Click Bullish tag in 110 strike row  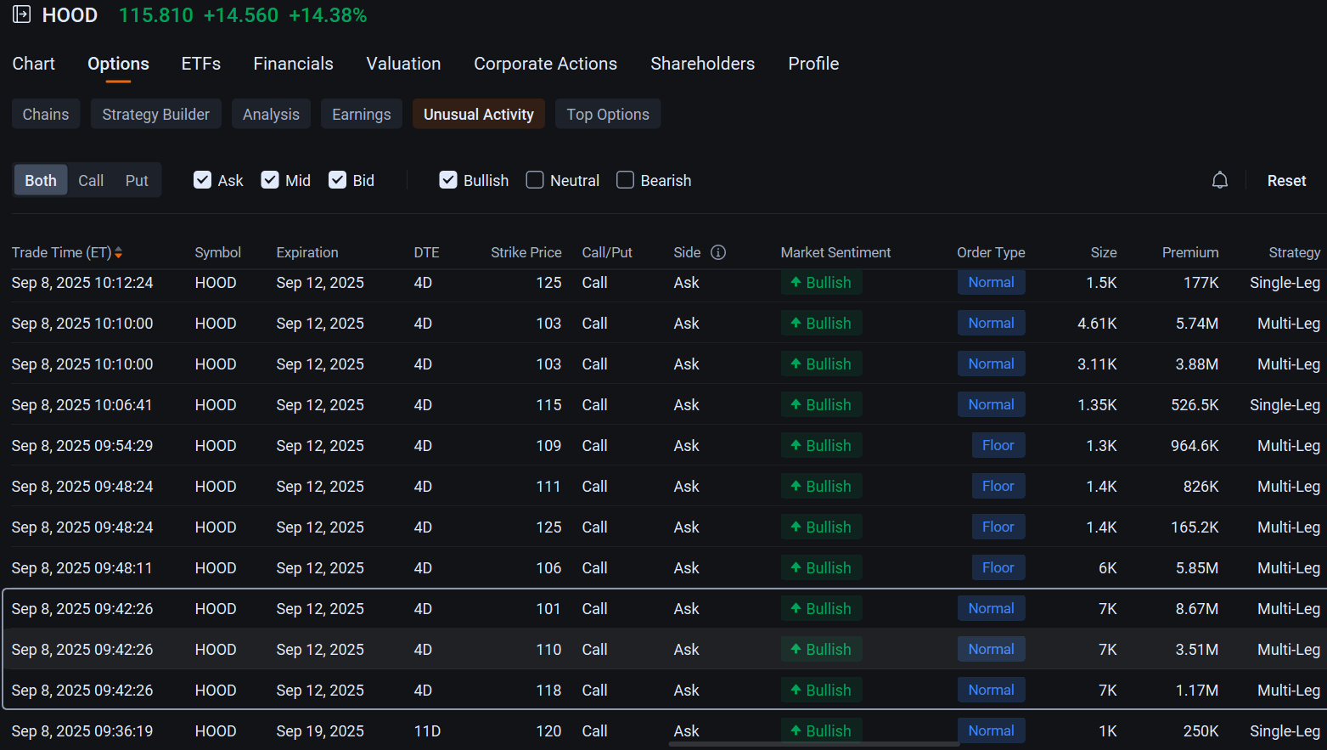pos(821,649)
